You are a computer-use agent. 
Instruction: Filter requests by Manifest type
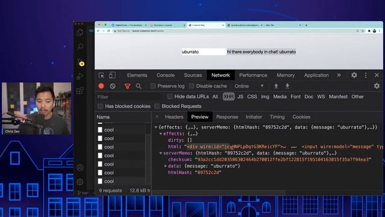(x=338, y=96)
